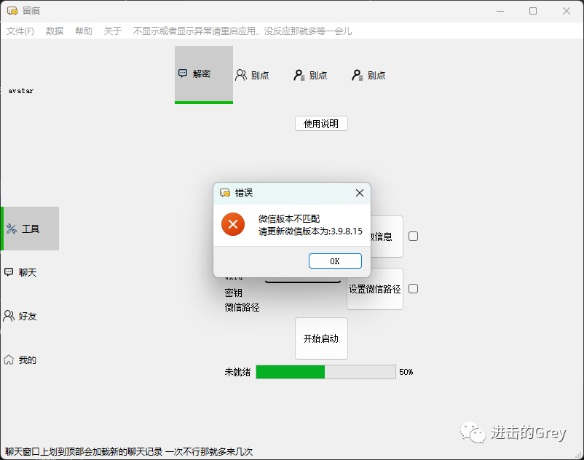Click the 未就绪 status text
The width and height of the screenshot is (584, 460).
click(237, 372)
